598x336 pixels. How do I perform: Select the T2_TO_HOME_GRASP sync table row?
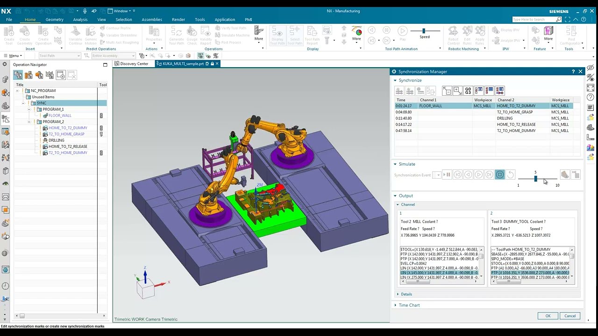point(484,112)
